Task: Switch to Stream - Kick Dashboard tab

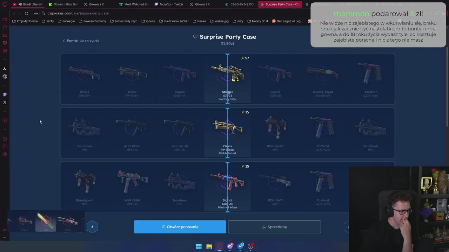Action: (x=63, y=4)
